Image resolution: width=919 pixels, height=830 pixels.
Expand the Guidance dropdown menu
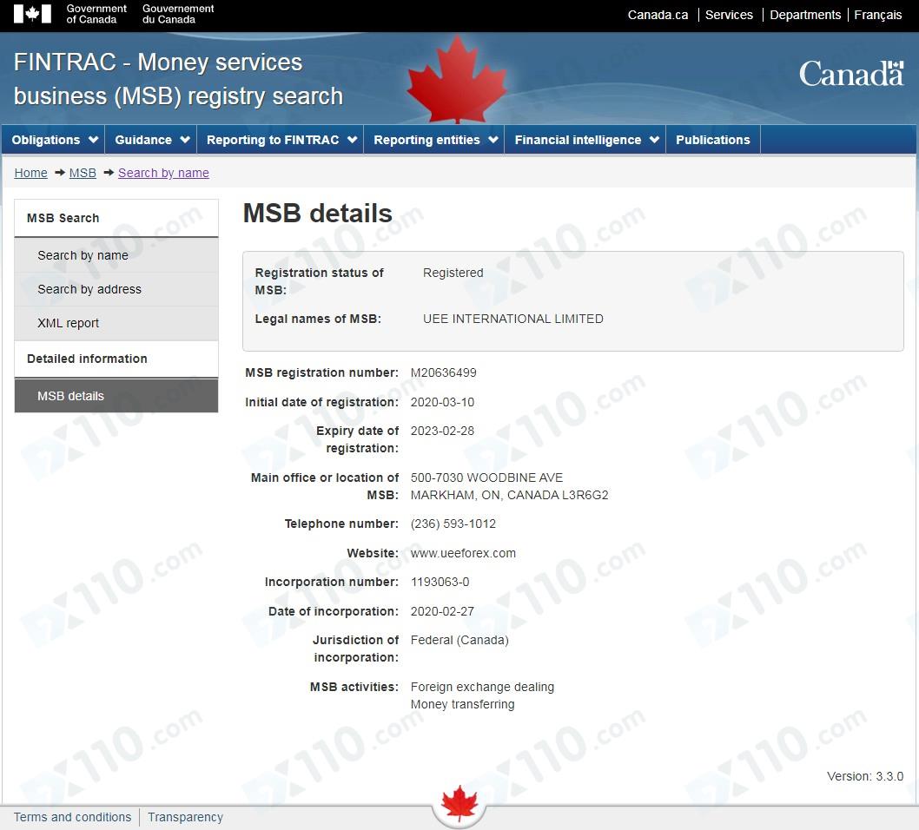[x=151, y=140]
